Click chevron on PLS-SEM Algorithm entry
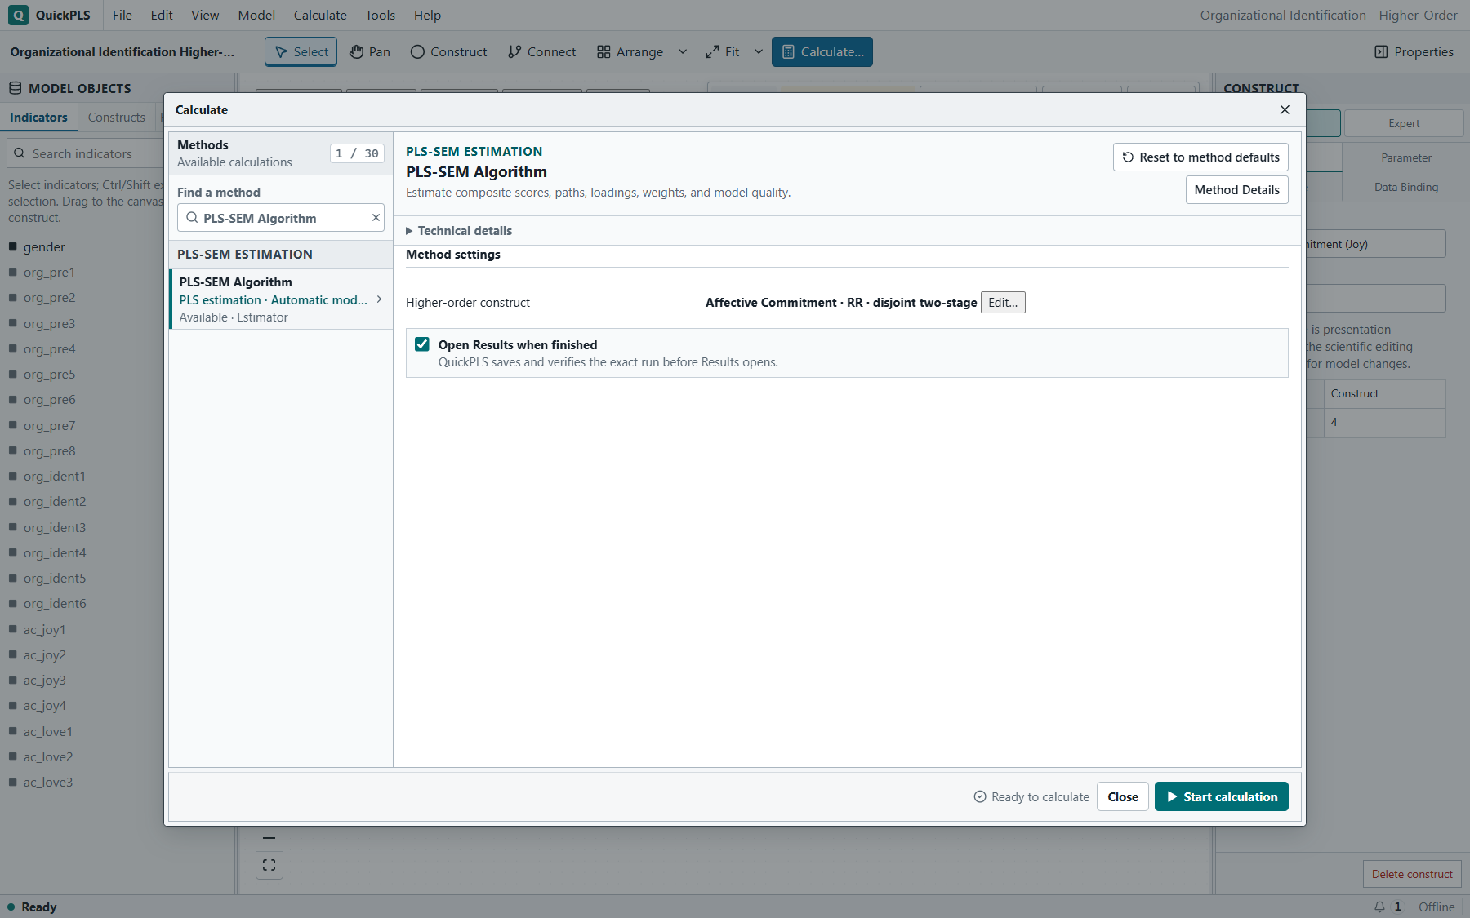Image resolution: width=1470 pixels, height=918 pixels. pyautogui.click(x=379, y=299)
